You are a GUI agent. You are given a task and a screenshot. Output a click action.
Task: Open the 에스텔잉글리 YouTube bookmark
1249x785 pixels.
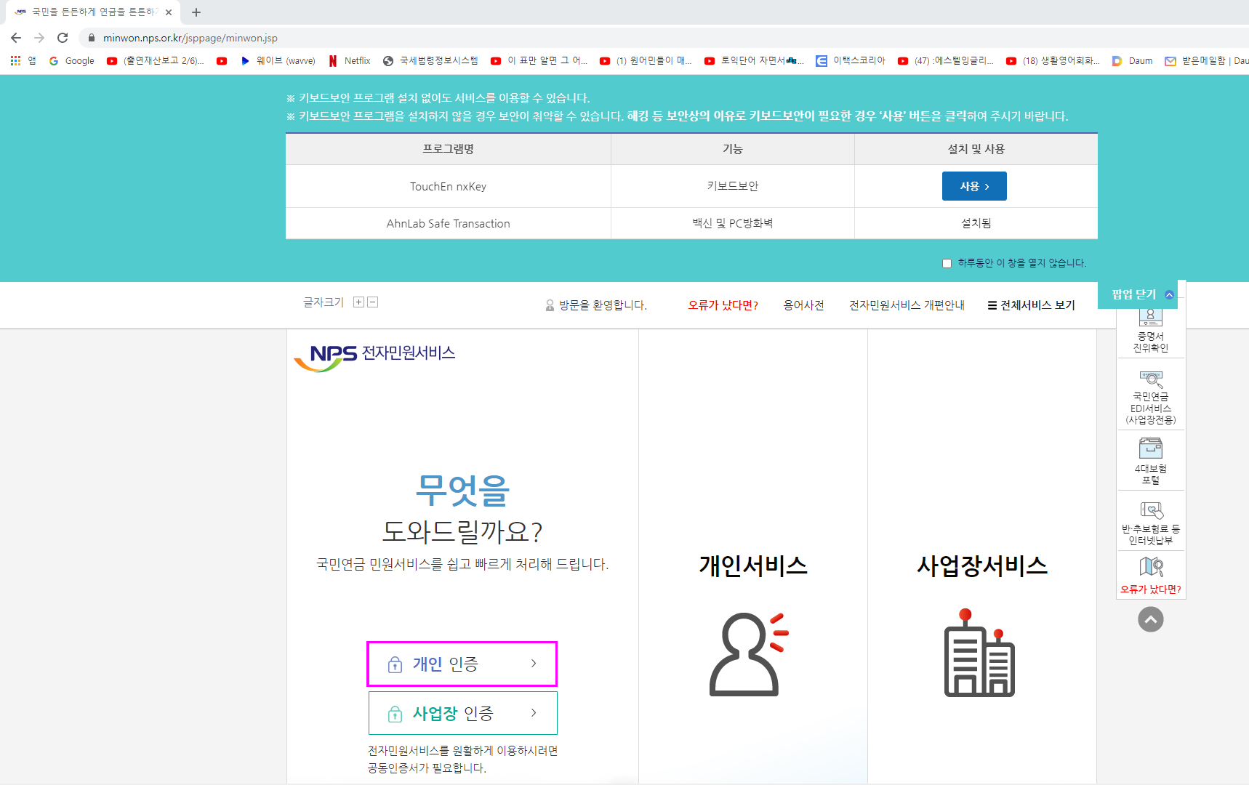pos(947,61)
